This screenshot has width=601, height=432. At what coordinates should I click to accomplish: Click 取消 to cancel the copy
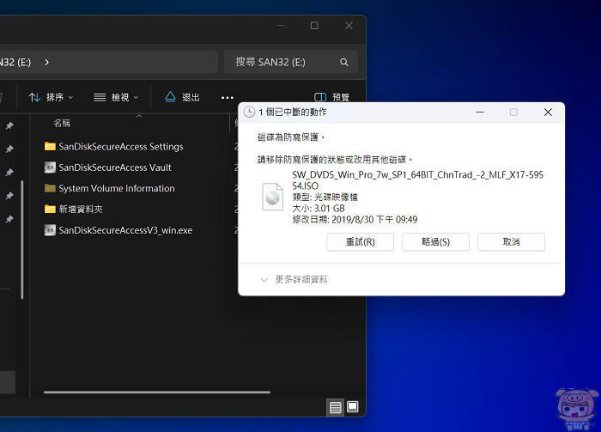coord(511,242)
